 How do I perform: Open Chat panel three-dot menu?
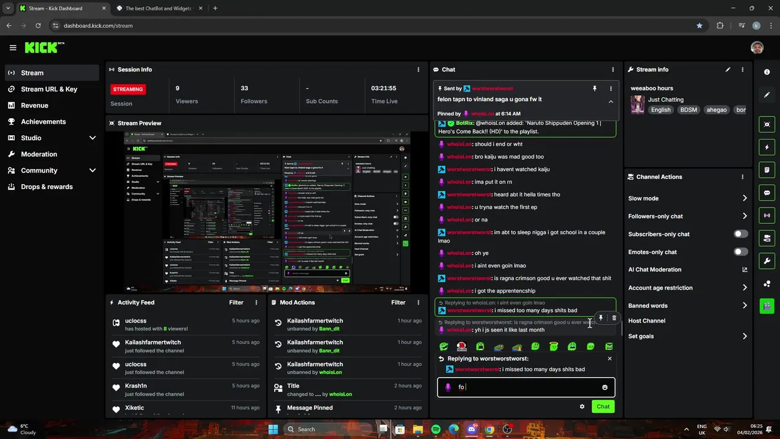[x=613, y=70]
